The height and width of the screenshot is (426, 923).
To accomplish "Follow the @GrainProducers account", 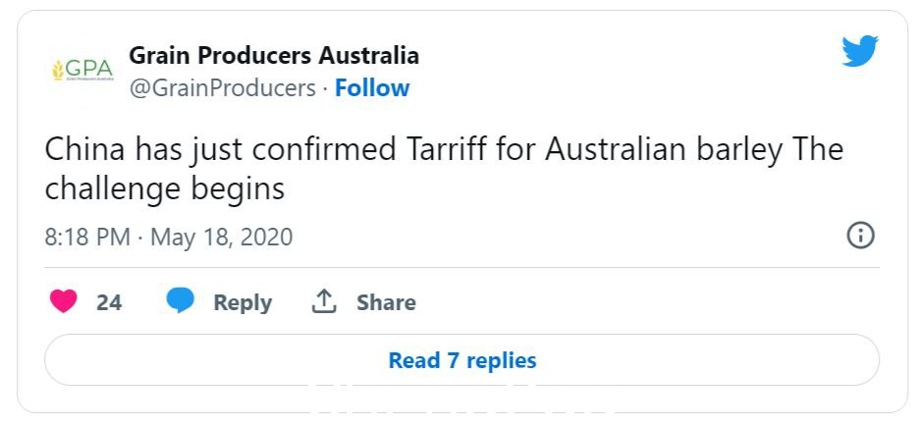I will coord(372,87).
